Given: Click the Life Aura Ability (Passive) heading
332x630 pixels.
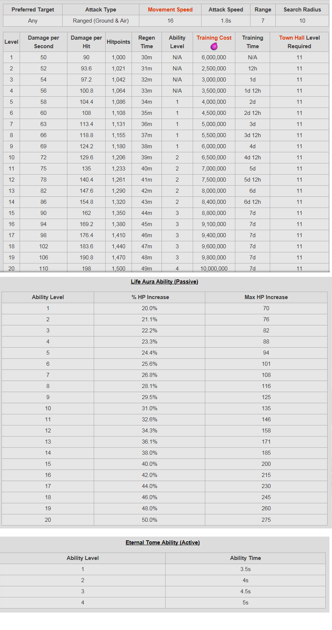Looking at the screenshot, I should (165, 282).
